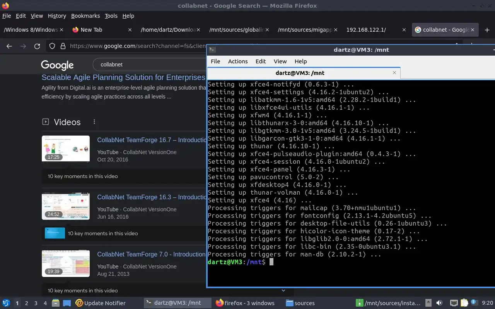The width and height of the screenshot is (495, 309).
Task: Click the site security padlock icon
Action: pyautogui.click(x=63, y=46)
